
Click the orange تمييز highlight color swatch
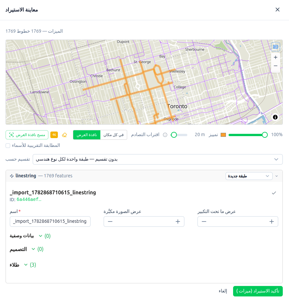pos(223,135)
